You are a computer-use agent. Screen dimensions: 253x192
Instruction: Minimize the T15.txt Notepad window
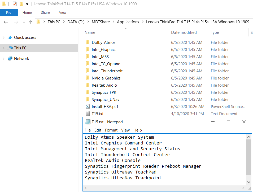(x=213, y=122)
